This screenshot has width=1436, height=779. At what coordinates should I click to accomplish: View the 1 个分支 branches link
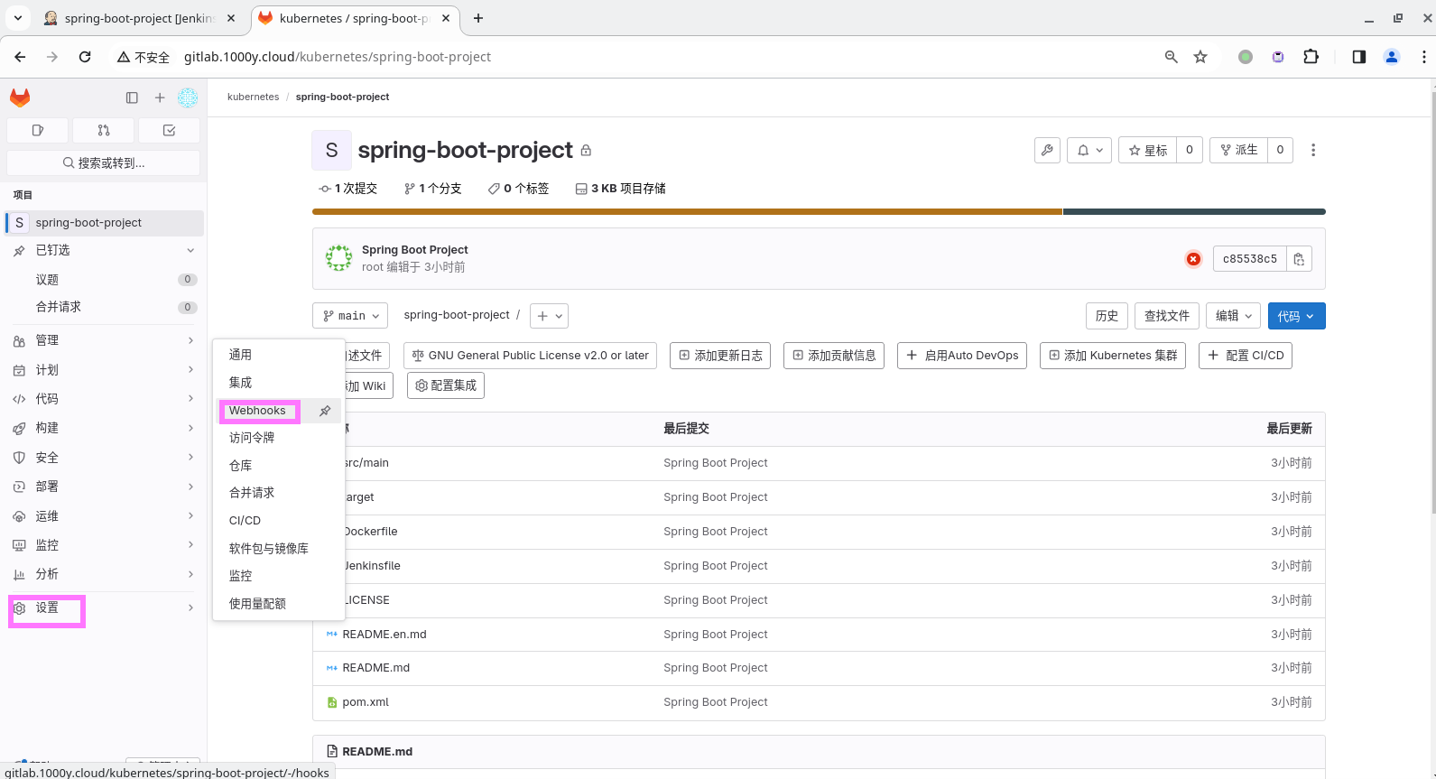click(x=432, y=189)
